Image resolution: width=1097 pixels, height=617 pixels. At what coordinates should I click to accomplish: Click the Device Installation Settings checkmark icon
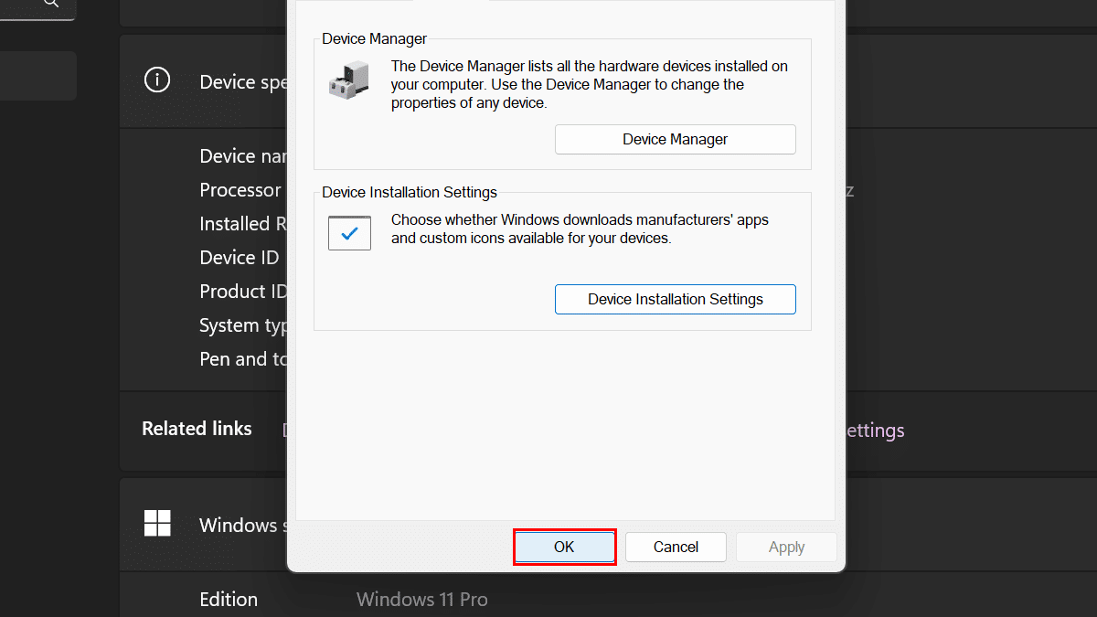tap(349, 233)
